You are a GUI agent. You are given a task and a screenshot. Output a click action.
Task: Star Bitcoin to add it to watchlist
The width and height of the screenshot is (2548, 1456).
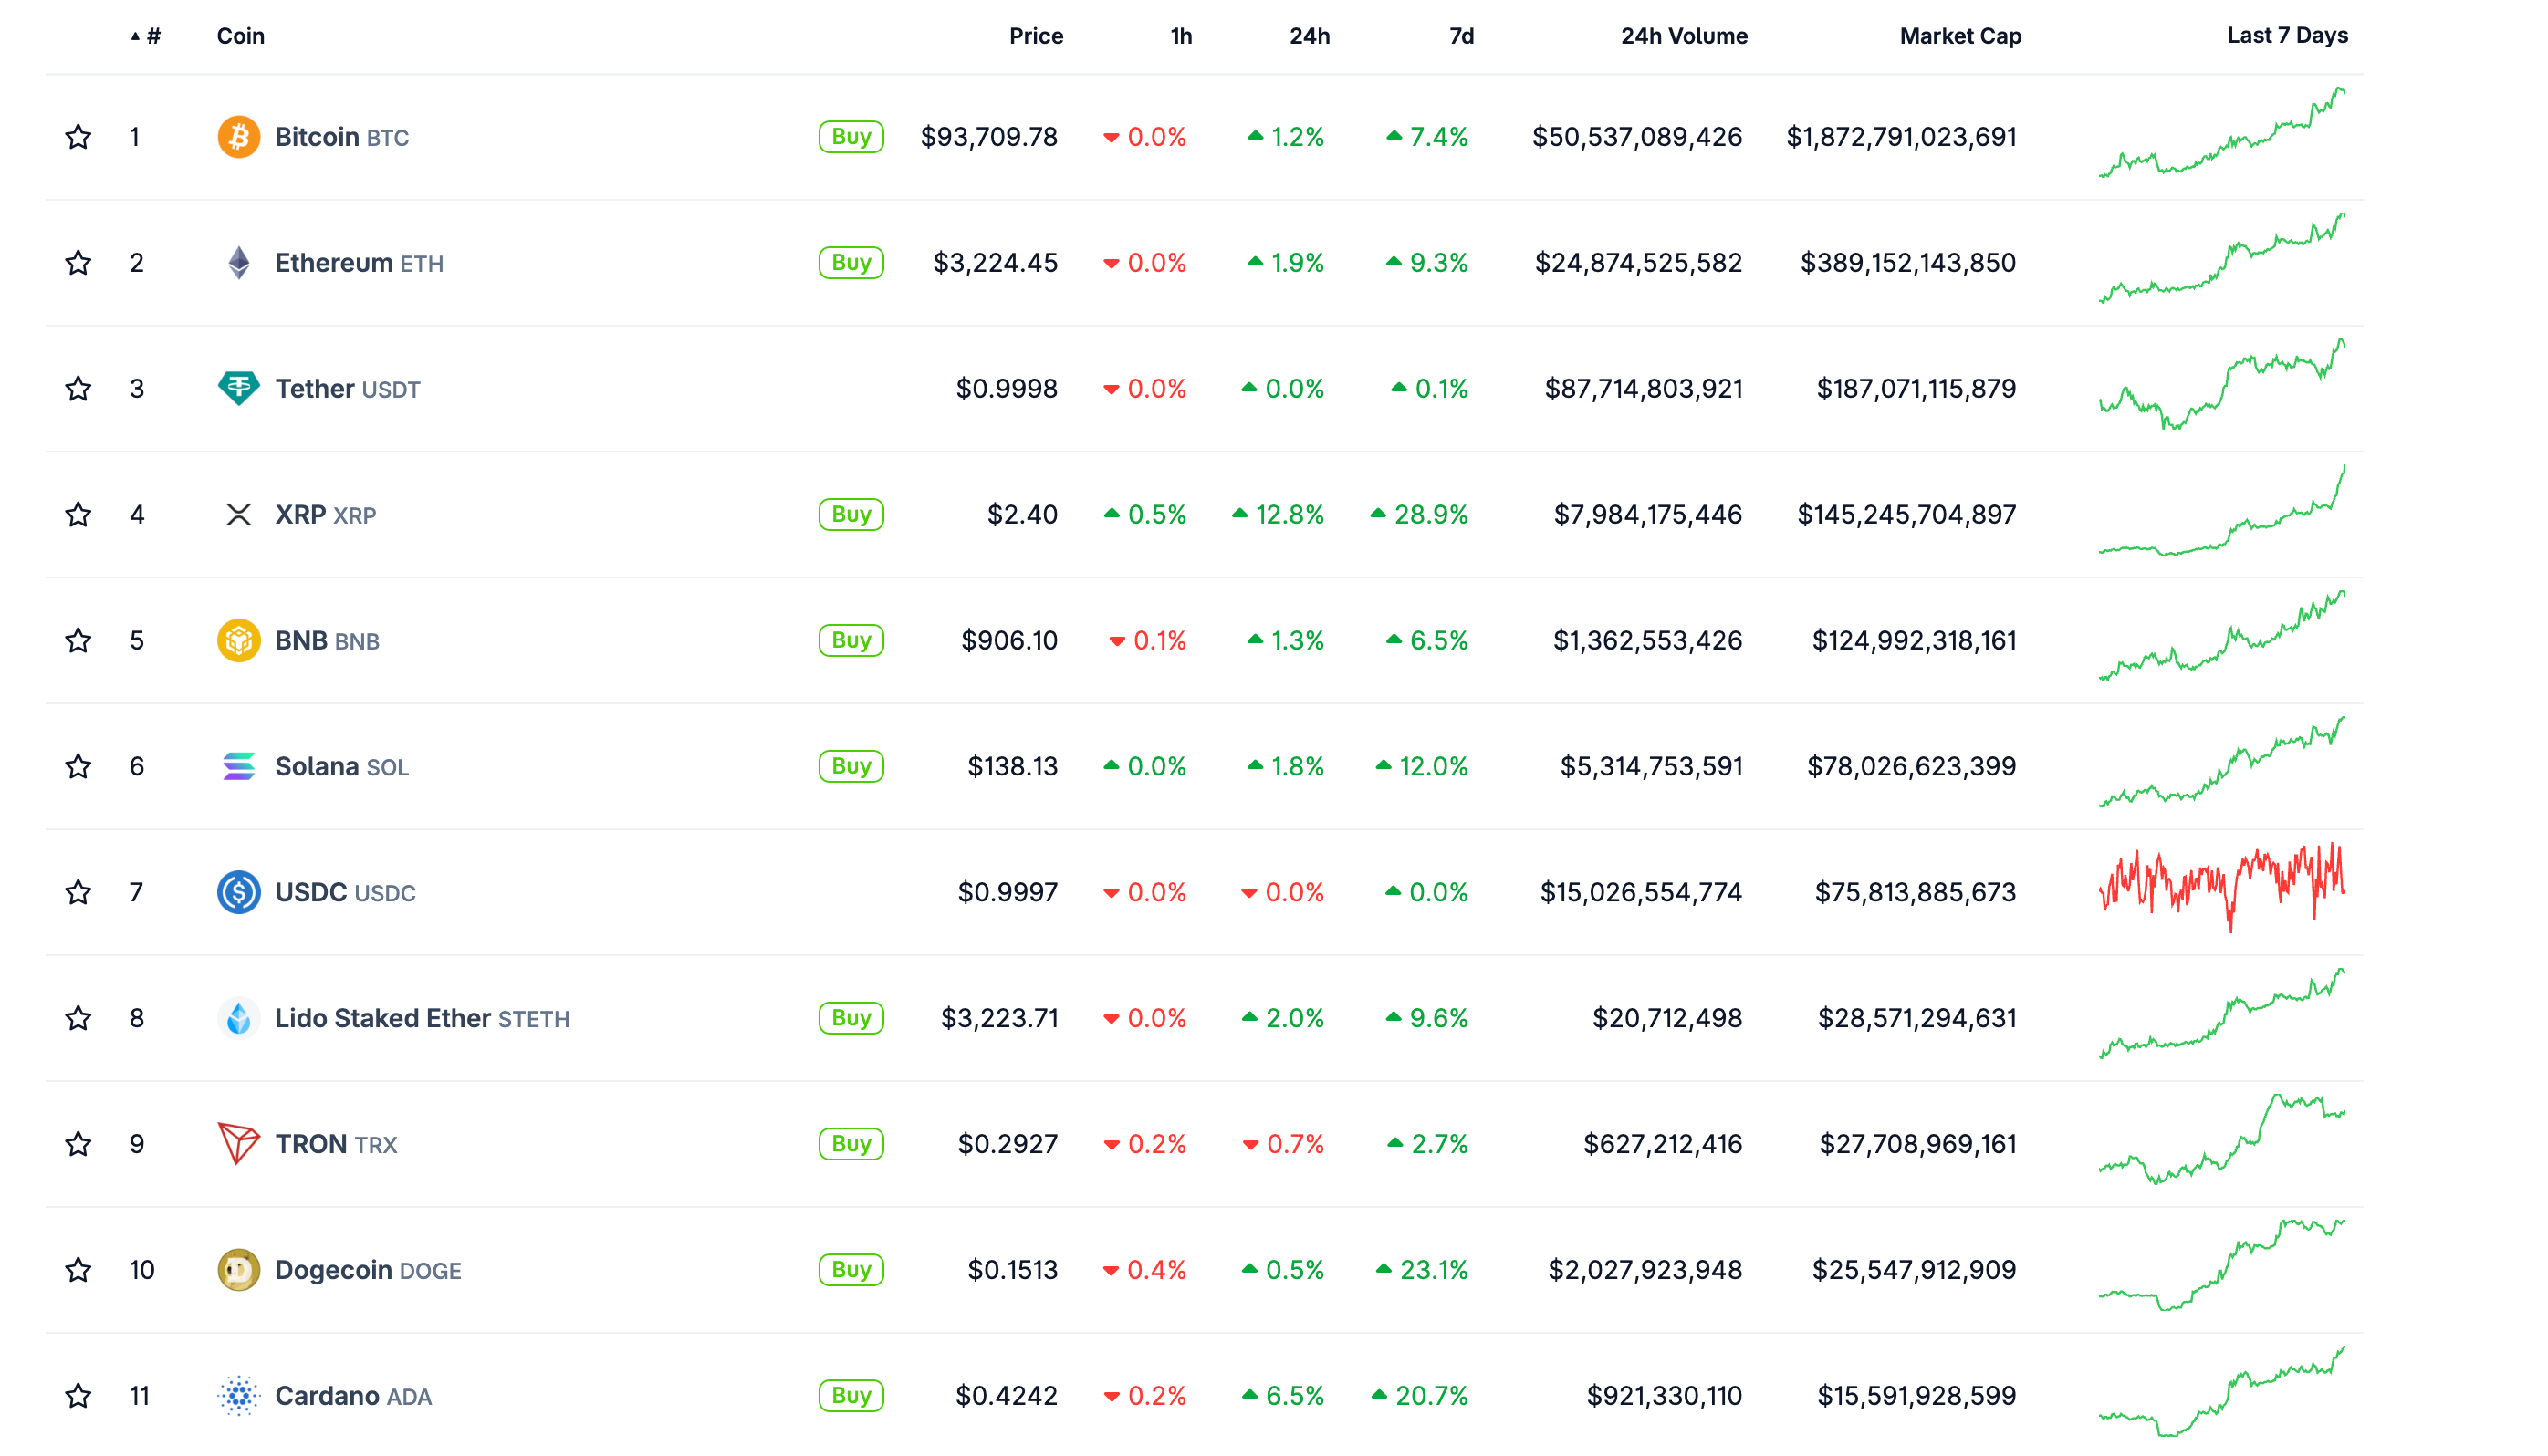click(x=78, y=136)
